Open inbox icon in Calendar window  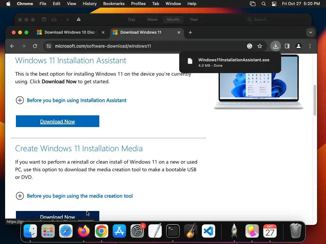tap(54, 19)
